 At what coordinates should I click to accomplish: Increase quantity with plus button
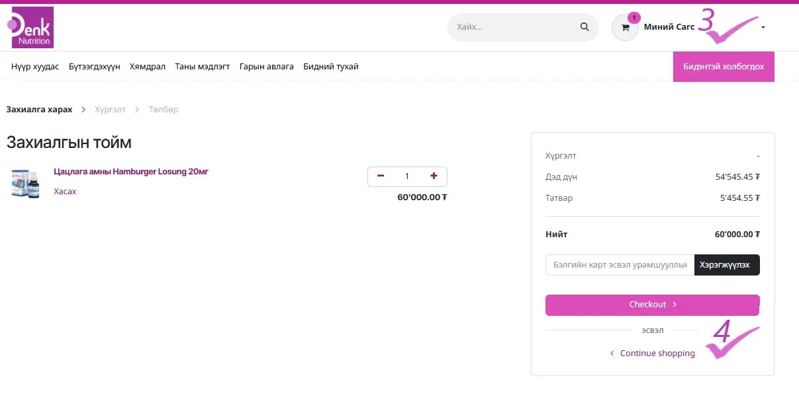[434, 176]
